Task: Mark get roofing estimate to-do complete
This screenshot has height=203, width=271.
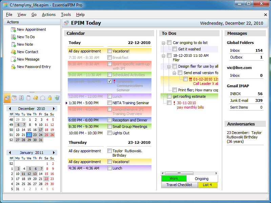Action: click(169, 96)
